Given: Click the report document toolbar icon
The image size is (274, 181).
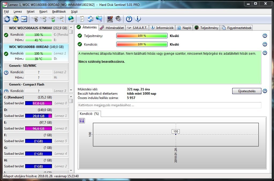Looking at the screenshot, I should click(82, 19).
